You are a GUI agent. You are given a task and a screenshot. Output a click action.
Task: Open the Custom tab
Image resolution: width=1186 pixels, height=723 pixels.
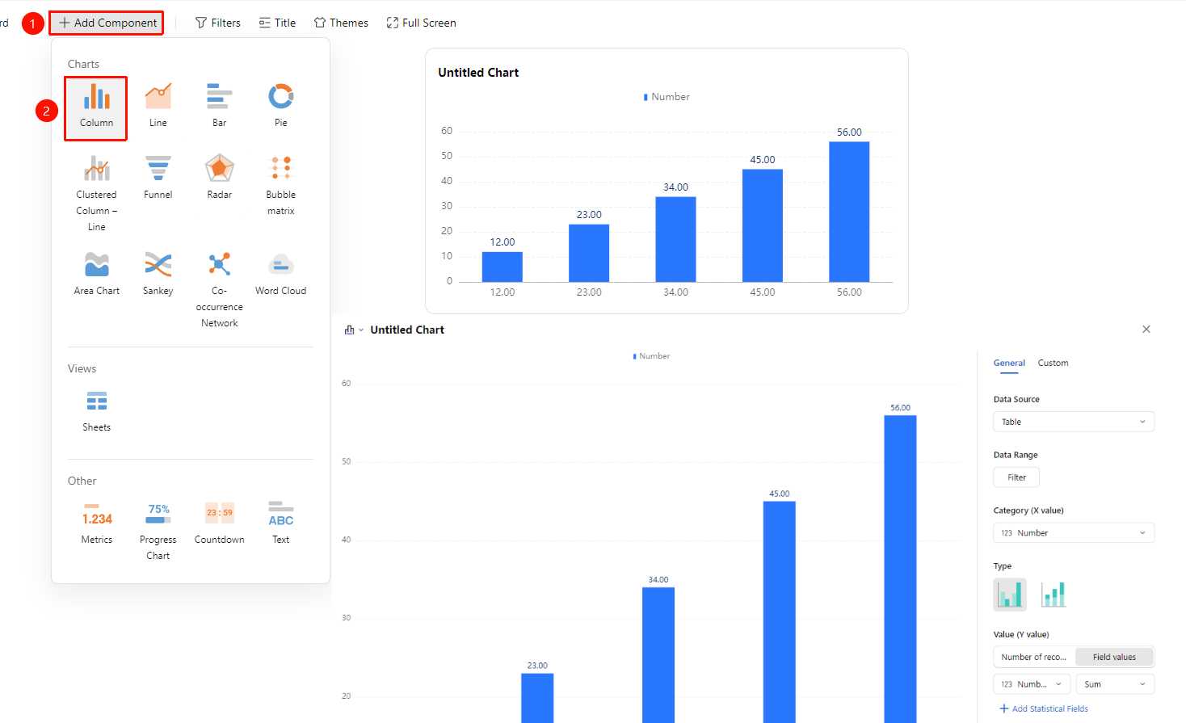(x=1053, y=364)
